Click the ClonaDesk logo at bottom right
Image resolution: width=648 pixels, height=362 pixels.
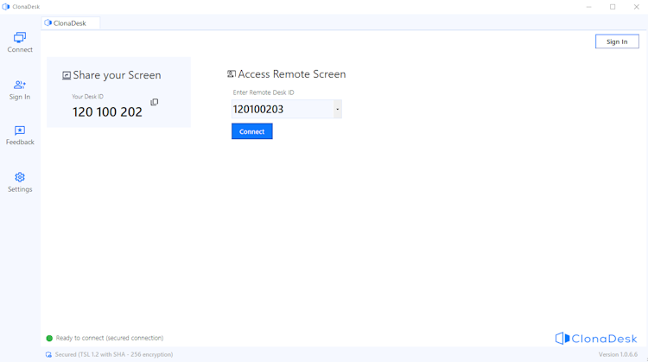pos(596,339)
